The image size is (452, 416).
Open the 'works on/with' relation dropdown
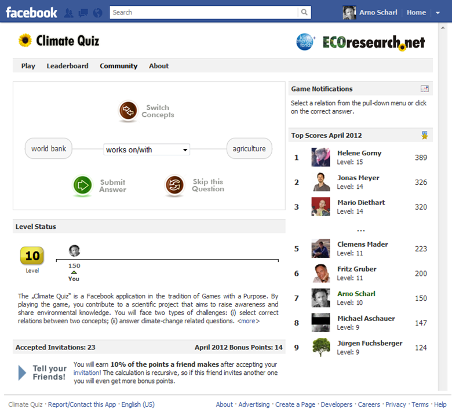tap(147, 149)
